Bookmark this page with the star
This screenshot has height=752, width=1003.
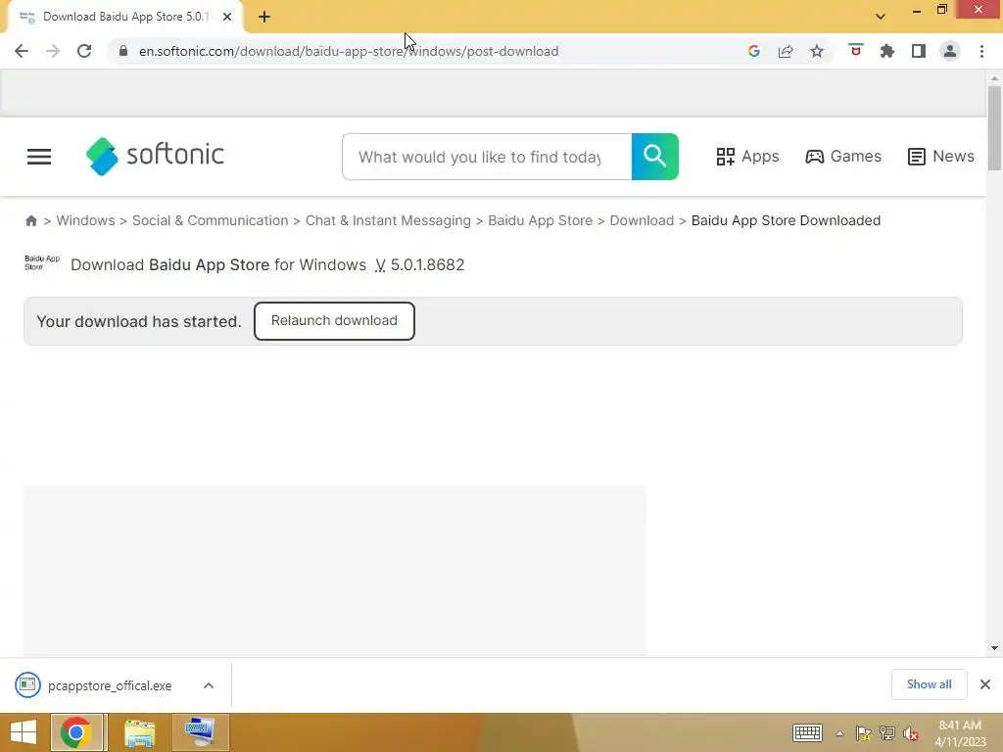(817, 51)
